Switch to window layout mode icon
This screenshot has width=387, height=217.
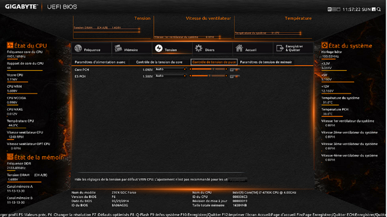[x=339, y=9]
